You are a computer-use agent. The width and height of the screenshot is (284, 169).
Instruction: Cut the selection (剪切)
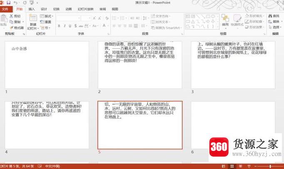click(15, 16)
